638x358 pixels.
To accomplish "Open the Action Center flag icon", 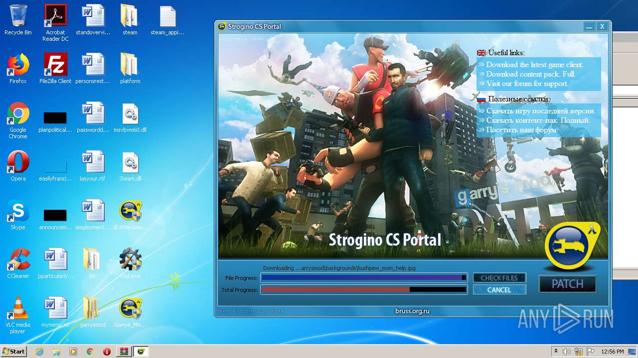I will (x=591, y=352).
